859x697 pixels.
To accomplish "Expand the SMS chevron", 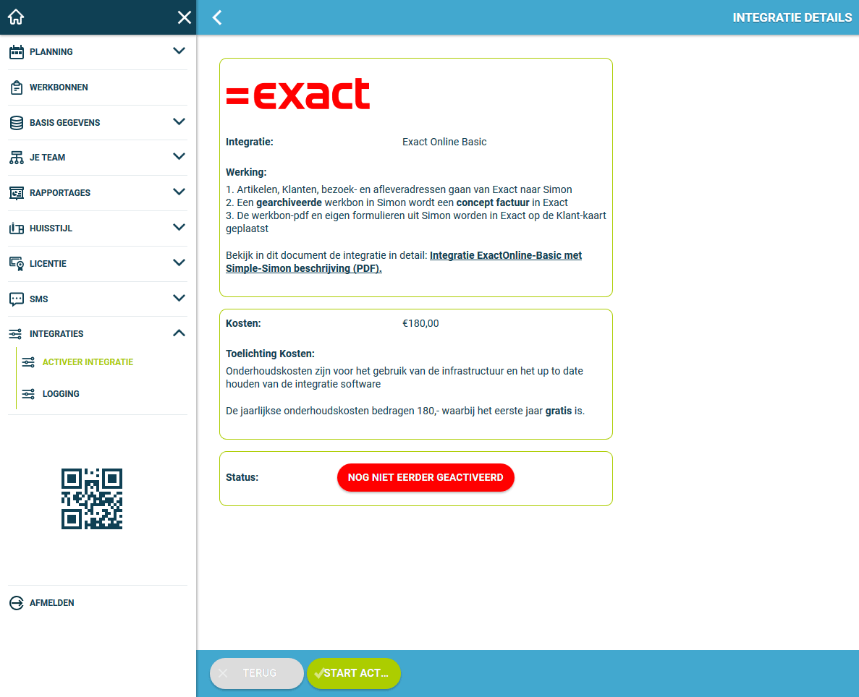I will (179, 298).
